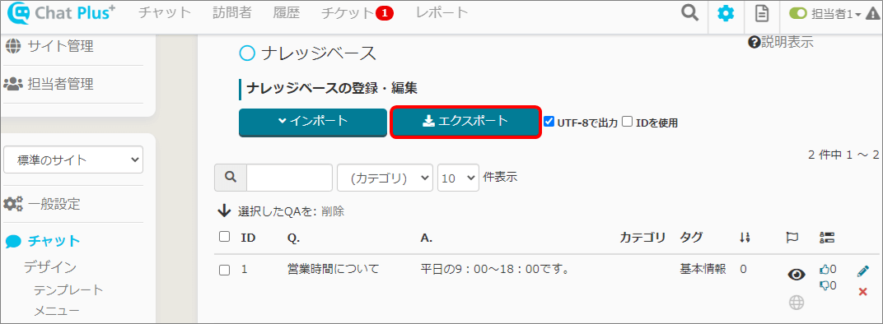This screenshot has width=883, height=324.
Task: Check the IDを使用 checkbox
Action: tap(628, 122)
